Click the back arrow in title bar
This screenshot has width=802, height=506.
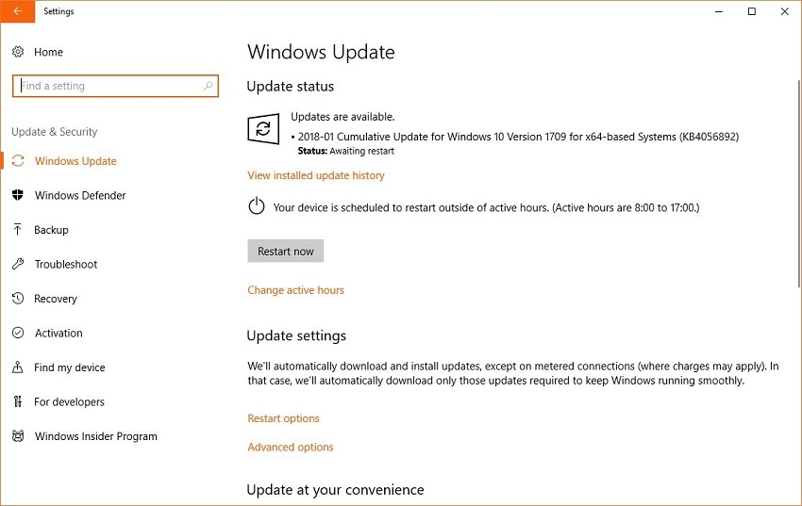pyautogui.click(x=17, y=12)
